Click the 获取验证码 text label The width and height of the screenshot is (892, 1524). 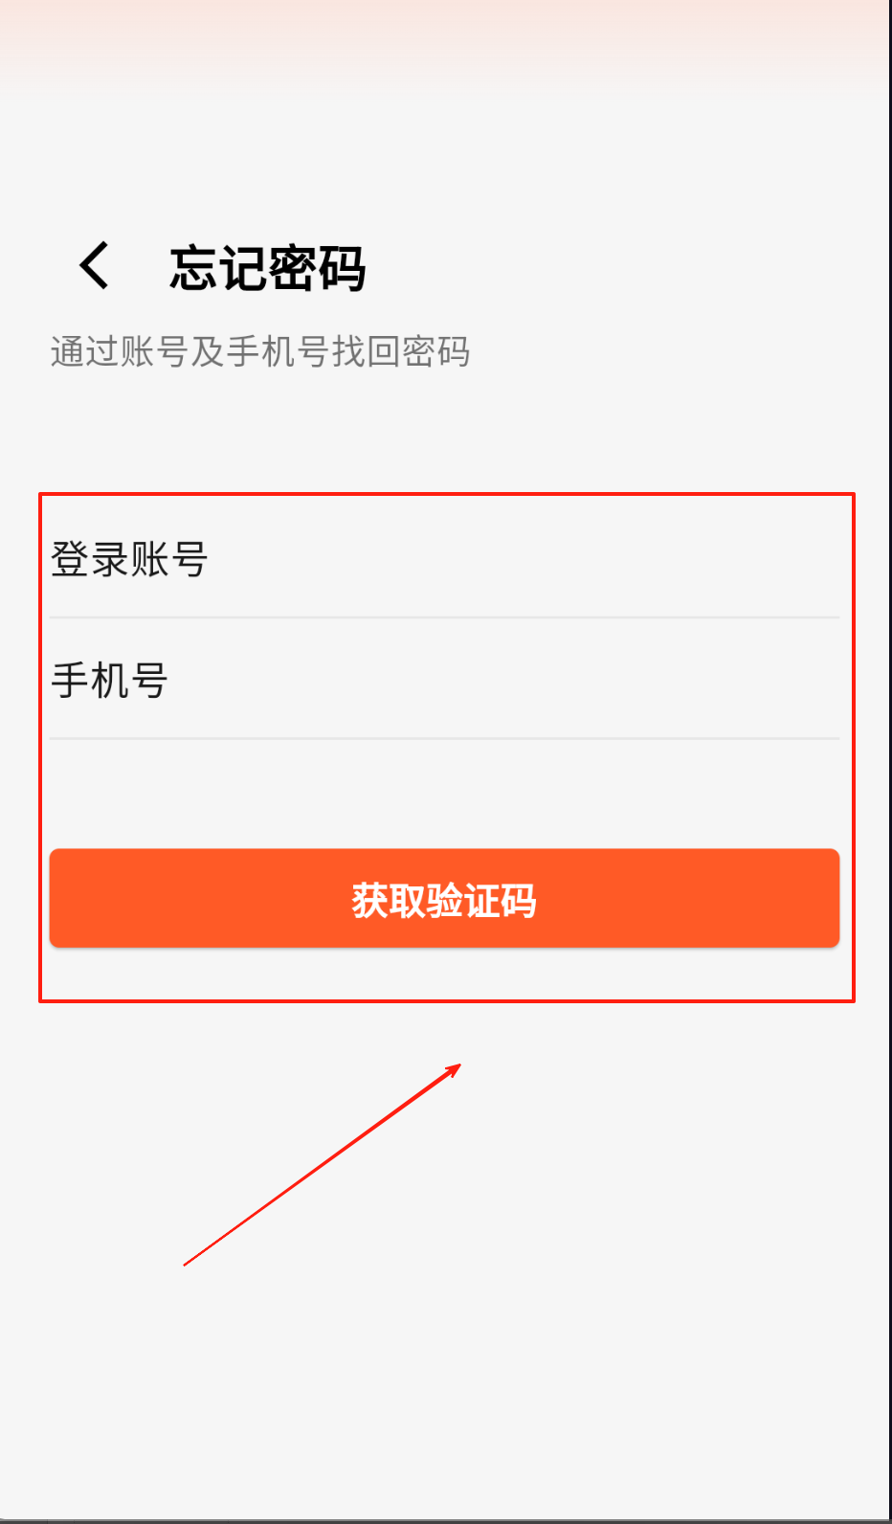[x=444, y=901]
